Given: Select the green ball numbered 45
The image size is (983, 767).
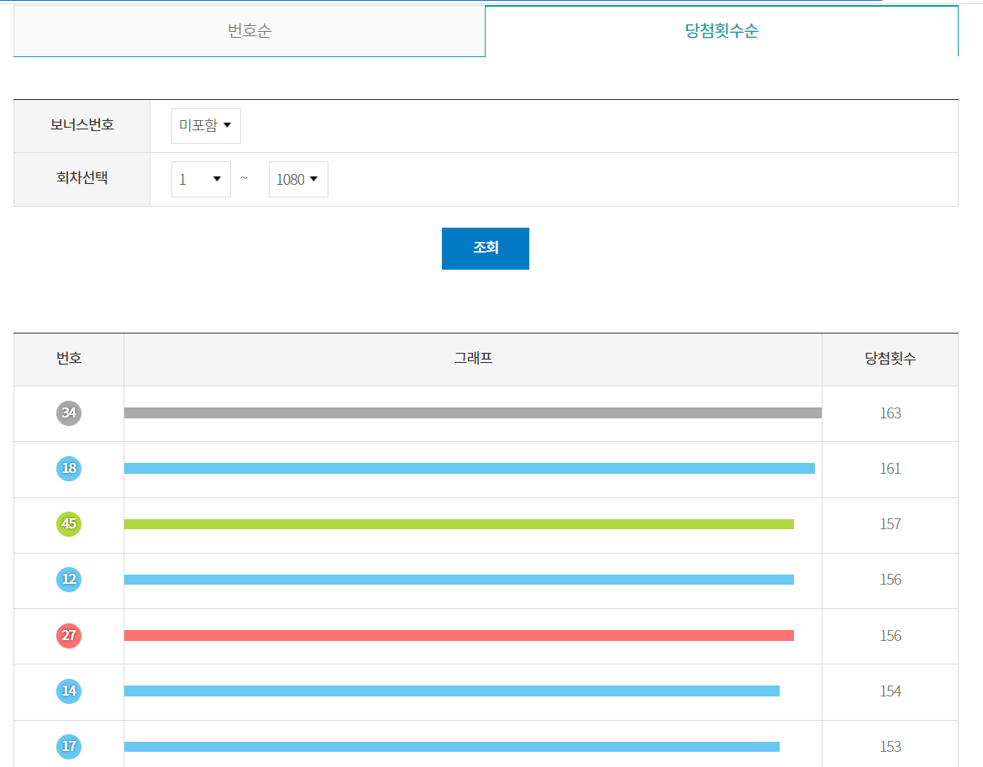Looking at the screenshot, I should pos(68,524).
